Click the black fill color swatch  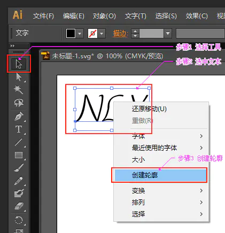[x=71, y=33]
